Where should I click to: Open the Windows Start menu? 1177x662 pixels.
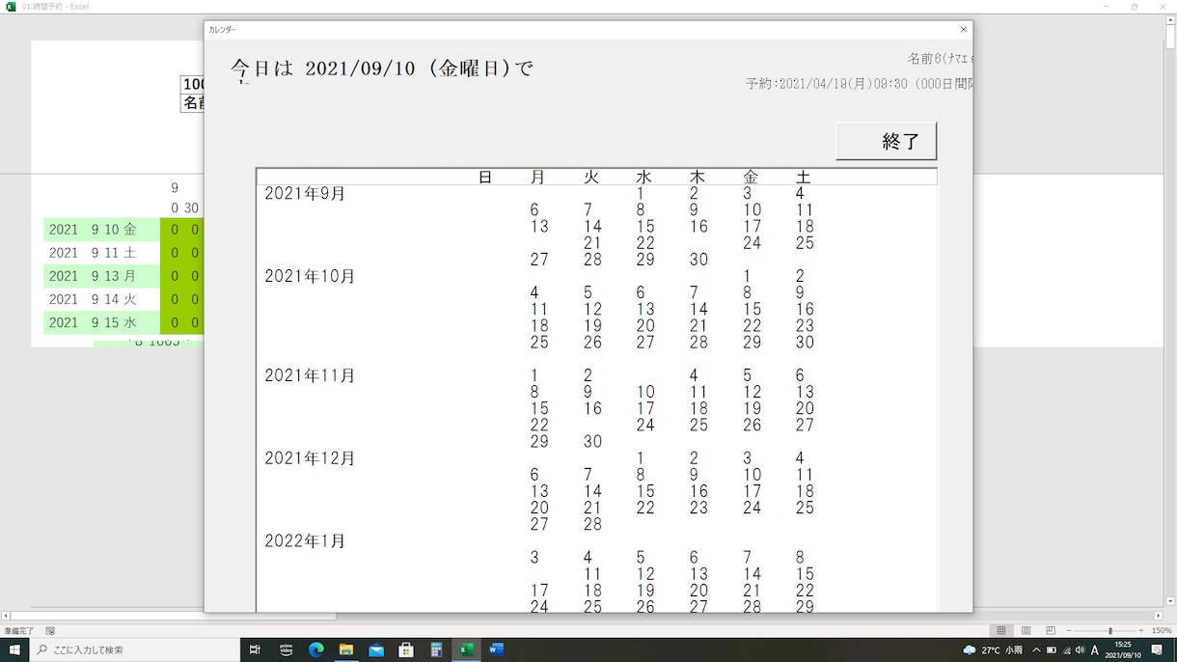tap(14, 649)
